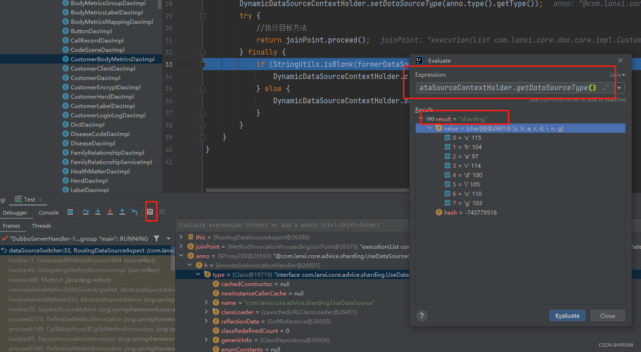Select array element 7 = 'g' 103
Screen dimensions: 641x352
pos(520,203)
